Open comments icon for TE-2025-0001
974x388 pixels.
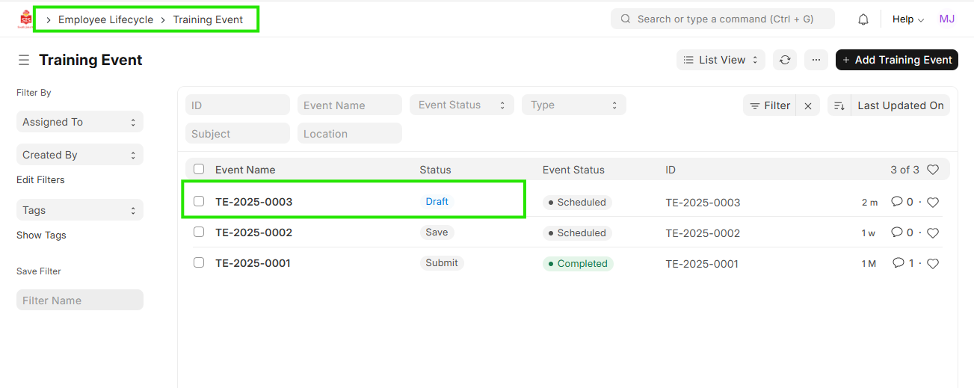coord(897,263)
